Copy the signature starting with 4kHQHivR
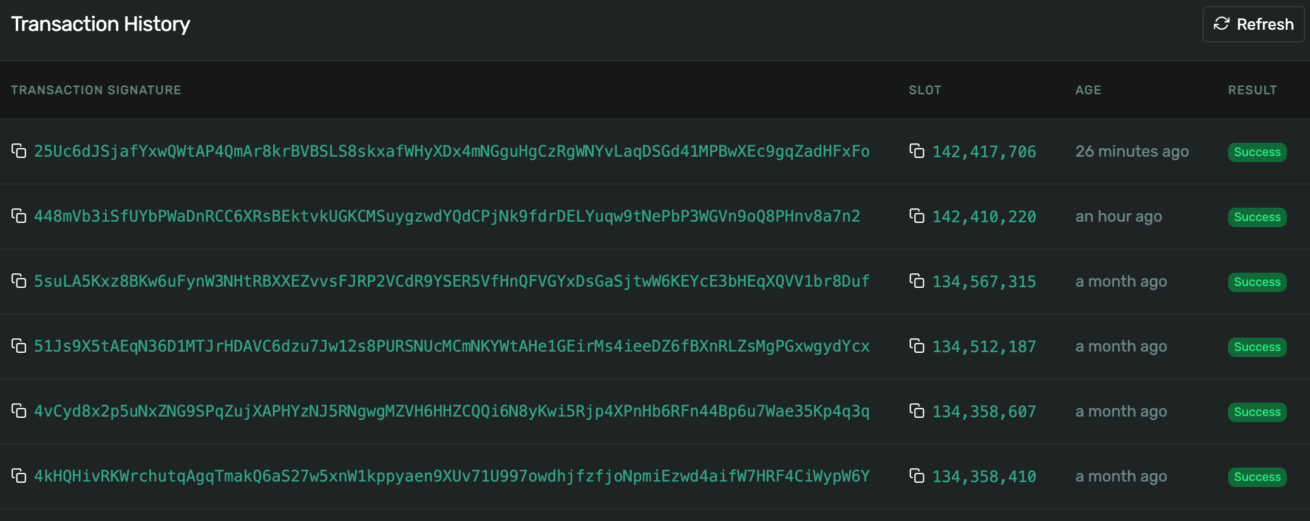The width and height of the screenshot is (1310, 521). click(x=19, y=475)
